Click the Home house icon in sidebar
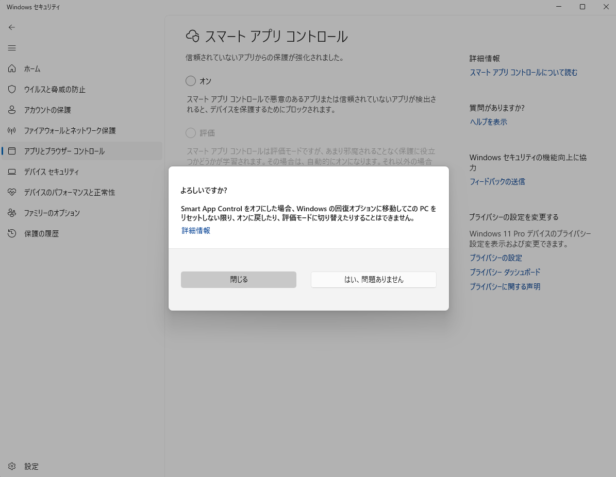The image size is (616, 477). 12,69
